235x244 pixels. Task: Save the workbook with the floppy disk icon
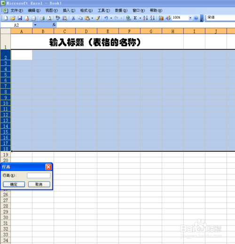click(x=20, y=18)
